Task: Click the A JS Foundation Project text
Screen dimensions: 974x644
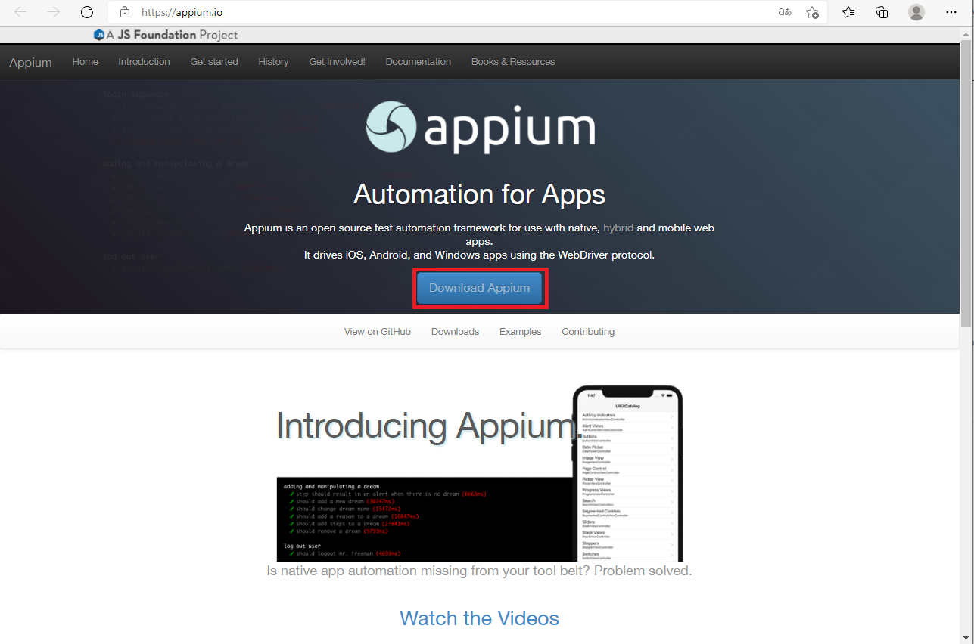Action: 173,35
